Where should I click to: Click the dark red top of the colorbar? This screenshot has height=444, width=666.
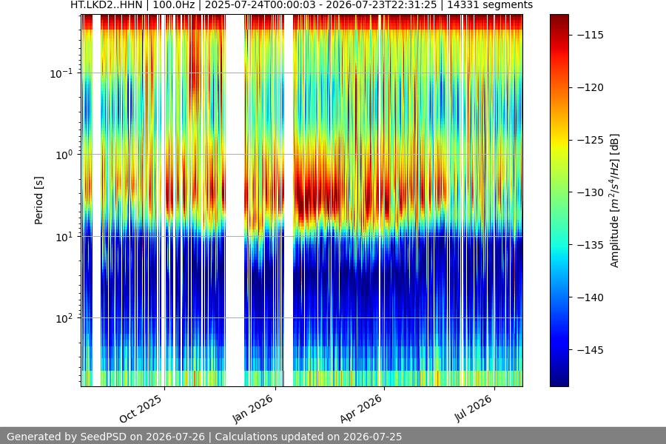(x=559, y=19)
